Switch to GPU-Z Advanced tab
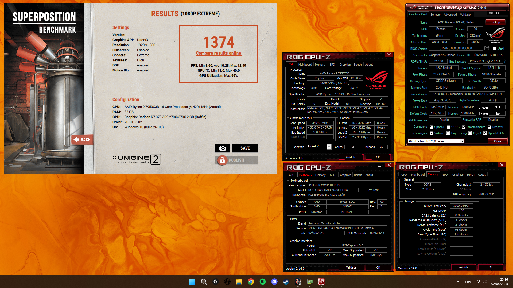The height and width of the screenshot is (288, 513). click(x=450, y=15)
